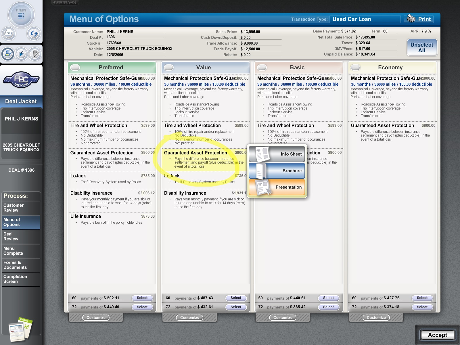Select Value 72 payments of $432.61
The width and height of the screenshot is (460, 345).
click(x=236, y=307)
